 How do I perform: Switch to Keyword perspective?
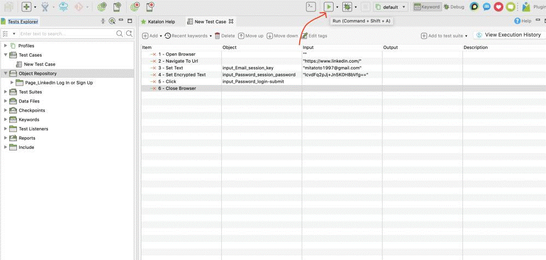[428, 7]
